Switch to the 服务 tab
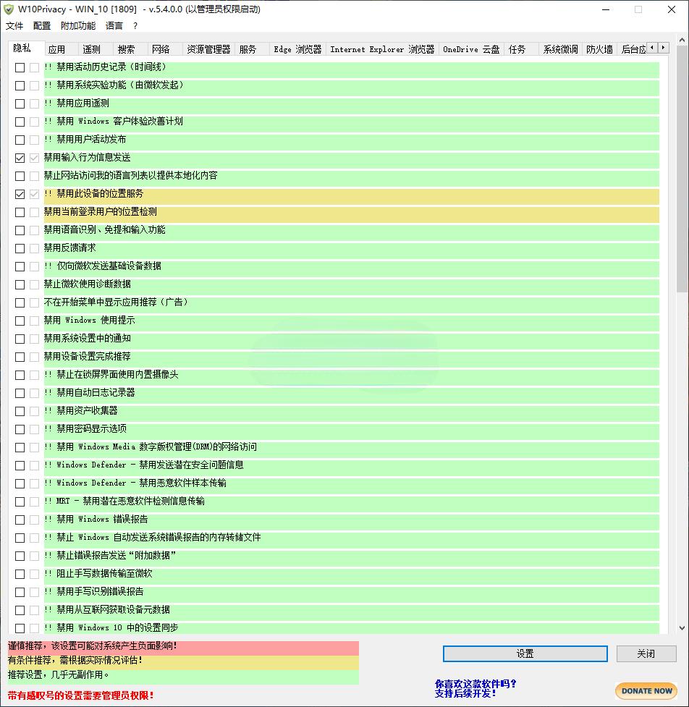The height and width of the screenshot is (707, 689). [253, 49]
